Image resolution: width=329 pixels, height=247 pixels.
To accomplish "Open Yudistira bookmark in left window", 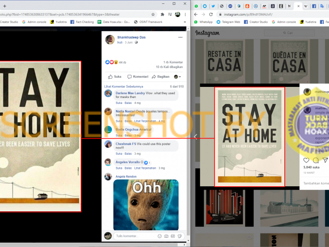I will click(x=58, y=22).
